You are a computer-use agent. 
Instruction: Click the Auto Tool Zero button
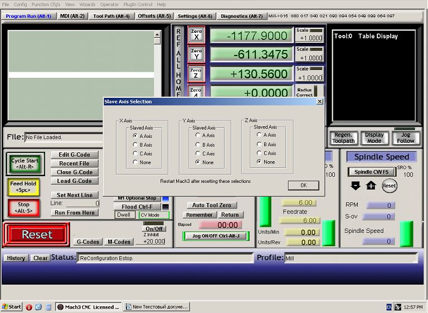pos(212,205)
